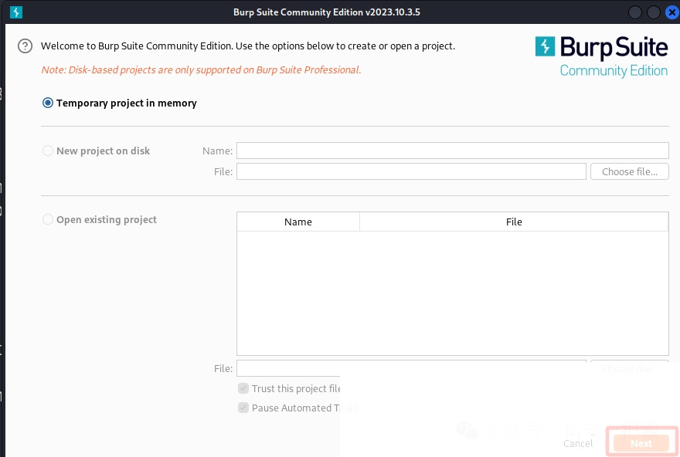The width and height of the screenshot is (680, 457).
Task: Select New project on disk radio
Action: pos(48,151)
